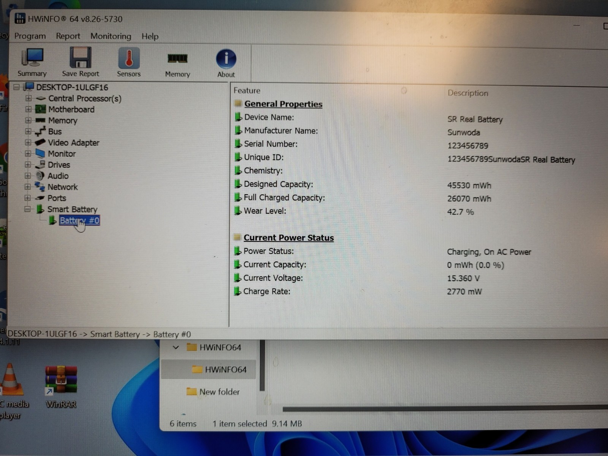This screenshot has height=456, width=608.
Task: Click the Wear Level value 42.7 %
Action: 460,212
